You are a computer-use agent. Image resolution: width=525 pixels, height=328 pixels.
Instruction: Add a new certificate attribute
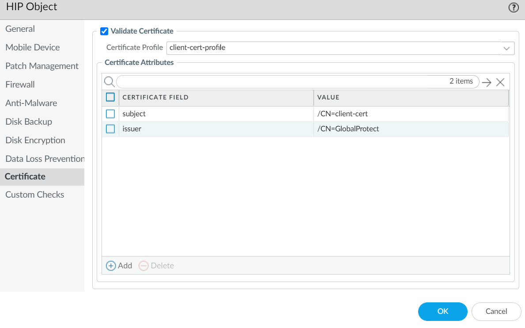click(118, 266)
